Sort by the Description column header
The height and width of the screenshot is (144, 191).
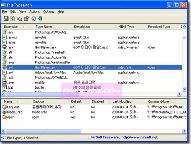click(x=93, y=27)
